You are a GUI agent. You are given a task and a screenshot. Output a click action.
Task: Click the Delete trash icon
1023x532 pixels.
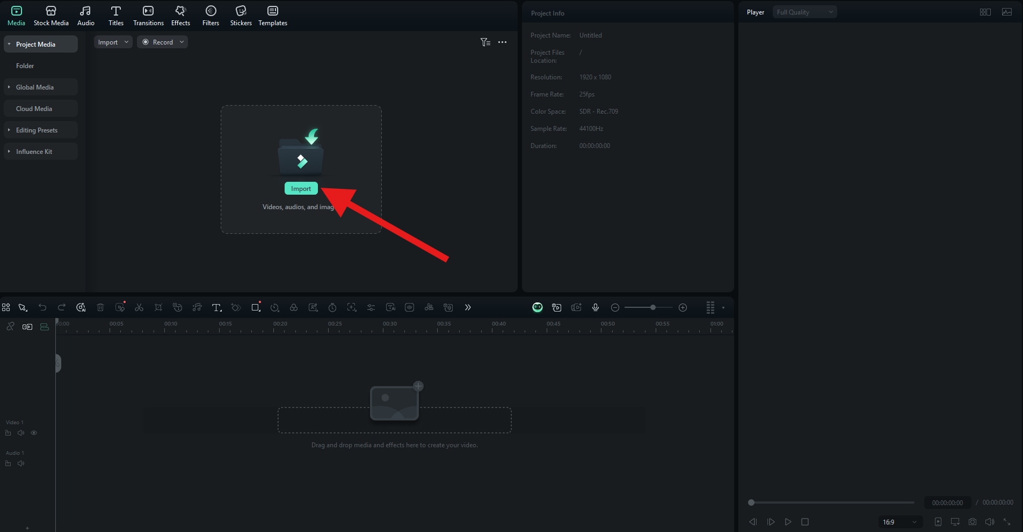(x=100, y=307)
